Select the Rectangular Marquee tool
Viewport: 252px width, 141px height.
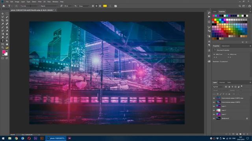point(7,14)
